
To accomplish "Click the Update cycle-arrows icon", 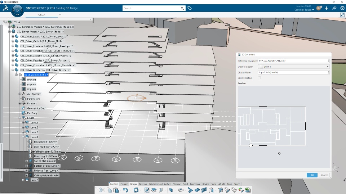I will point(136,190).
